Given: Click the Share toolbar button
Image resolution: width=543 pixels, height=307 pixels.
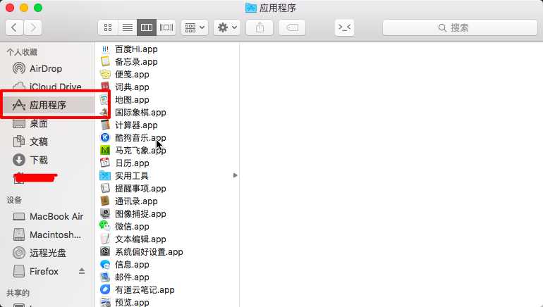Looking at the screenshot, I should click(260, 27).
